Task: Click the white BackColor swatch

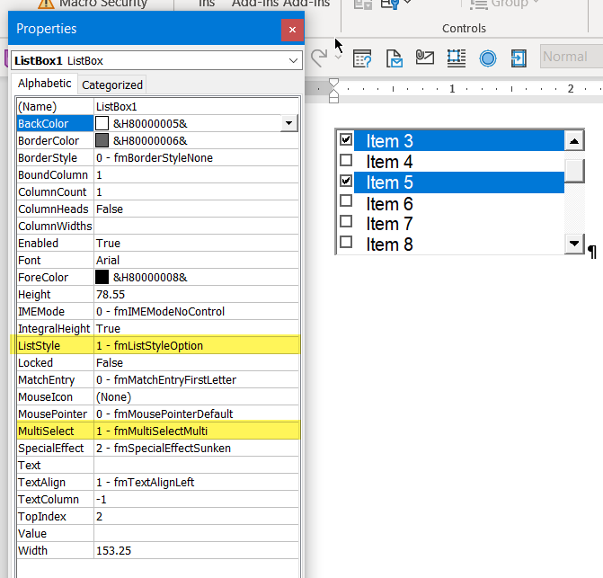Action: tap(102, 123)
